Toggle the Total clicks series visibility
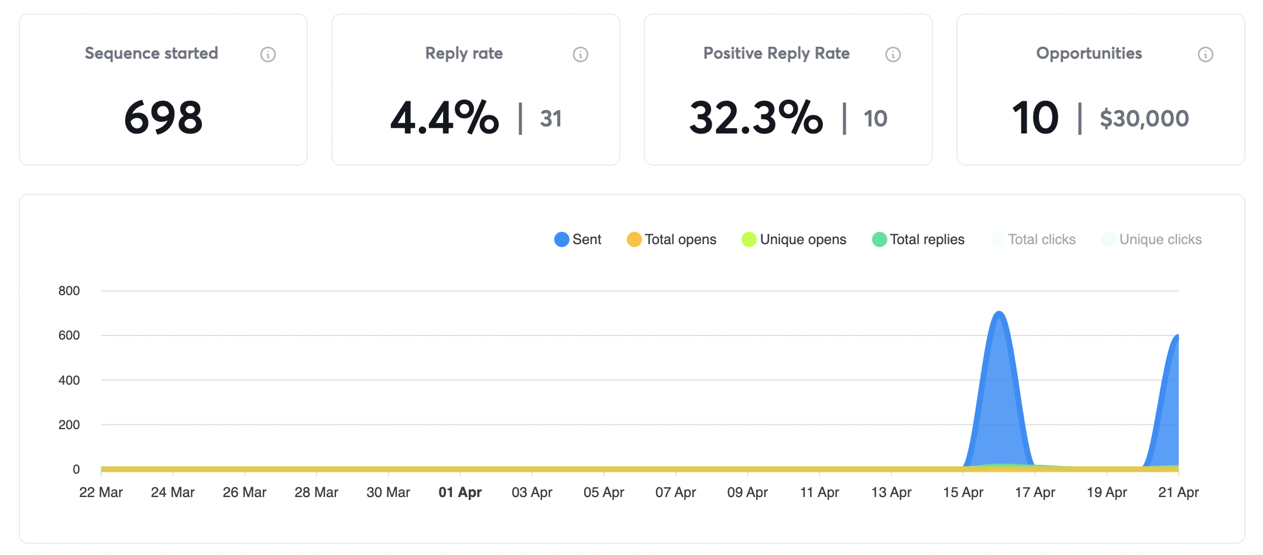1263x555 pixels. click(1042, 239)
